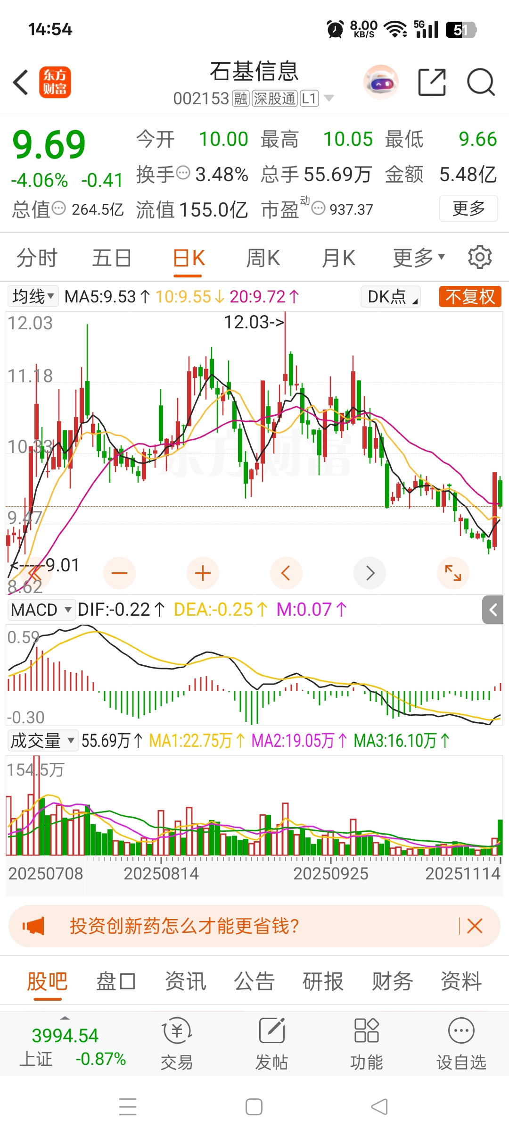Open 功能 functions icon
This screenshot has height=1138, width=509.
pos(366,1044)
